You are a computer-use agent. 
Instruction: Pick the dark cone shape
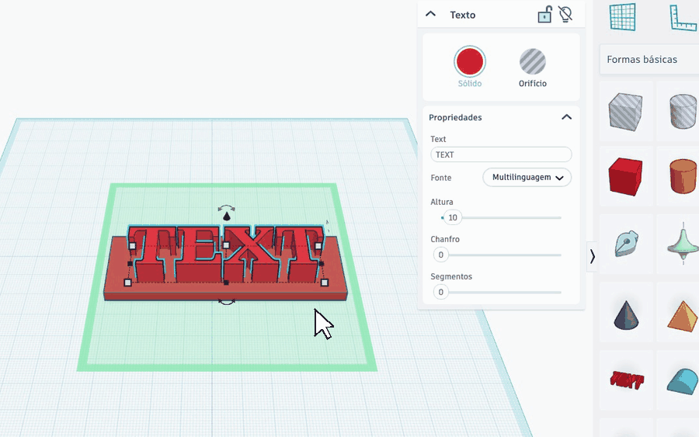626,315
